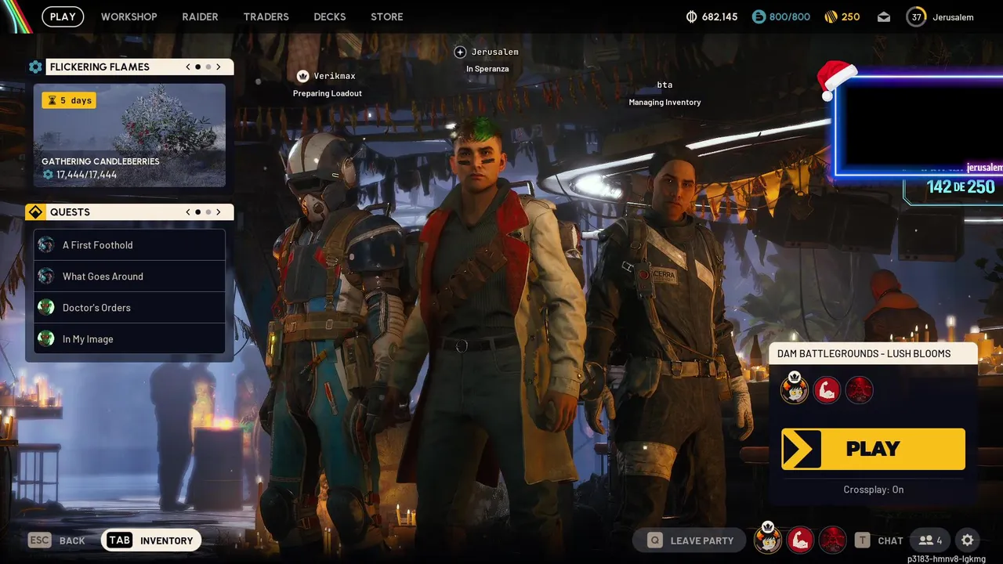
Task: Open the mail inbox envelope icon
Action: pos(884,16)
